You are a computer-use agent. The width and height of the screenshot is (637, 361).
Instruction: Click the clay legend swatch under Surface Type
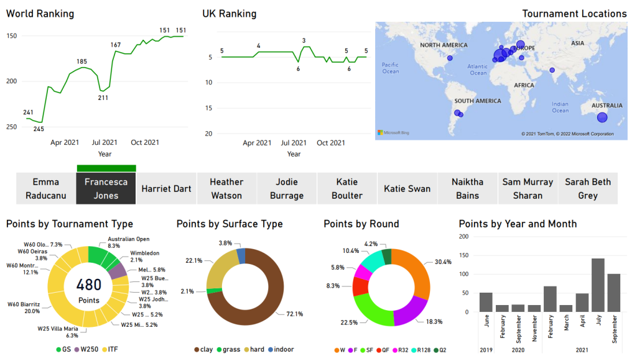click(x=197, y=350)
